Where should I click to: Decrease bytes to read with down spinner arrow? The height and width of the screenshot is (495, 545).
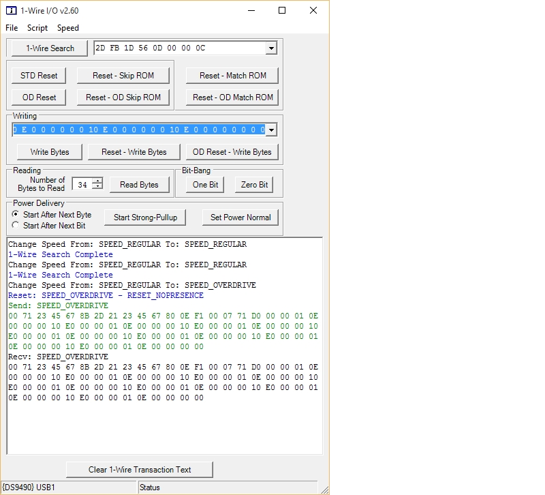pos(97,187)
